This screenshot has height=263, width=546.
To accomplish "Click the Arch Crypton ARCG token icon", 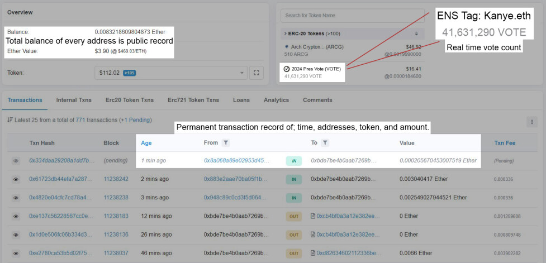I will [287, 46].
